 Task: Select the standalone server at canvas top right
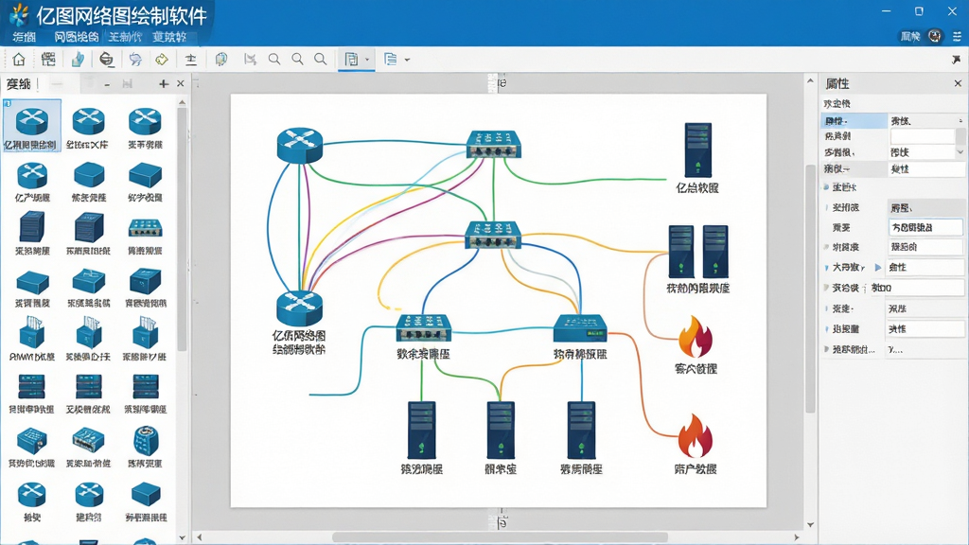(x=697, y=150)
